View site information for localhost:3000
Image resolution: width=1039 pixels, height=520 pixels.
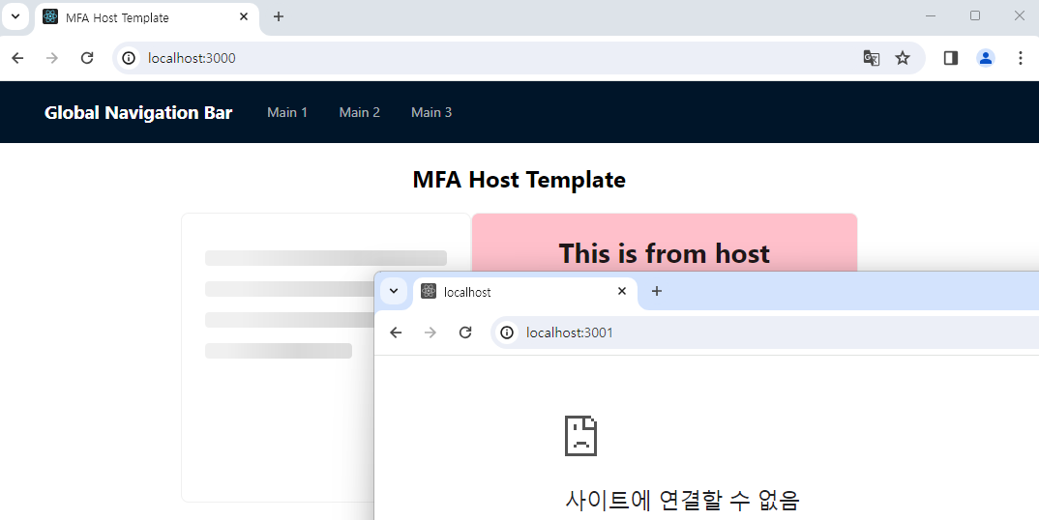[129, 58]
